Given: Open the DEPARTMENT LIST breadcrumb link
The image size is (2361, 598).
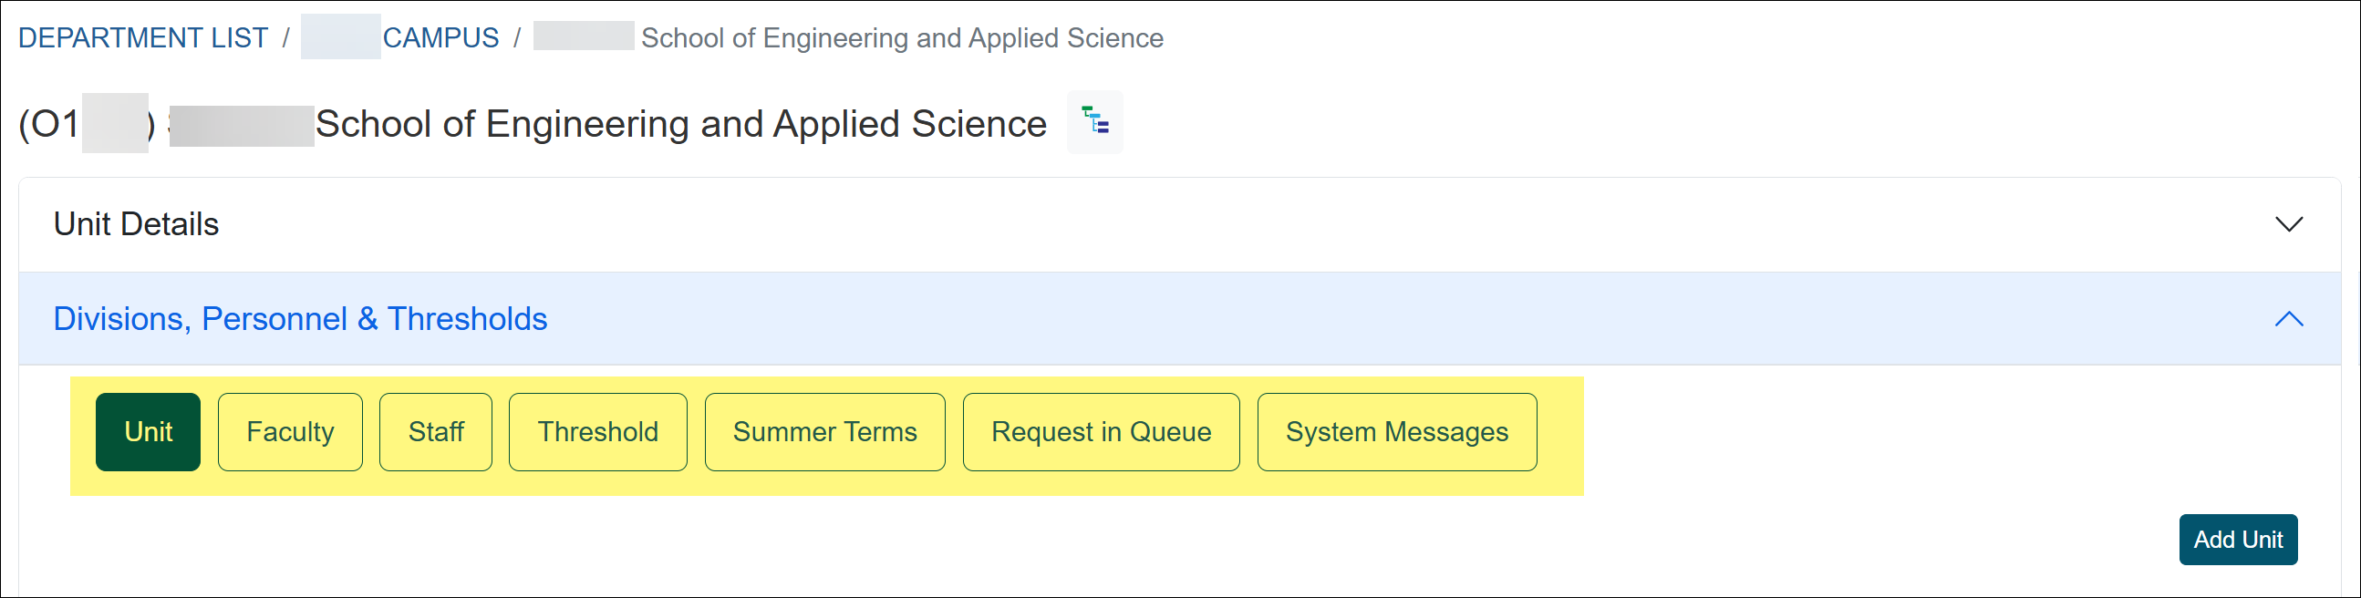Looking at the screenshot, I should [143, 37].
